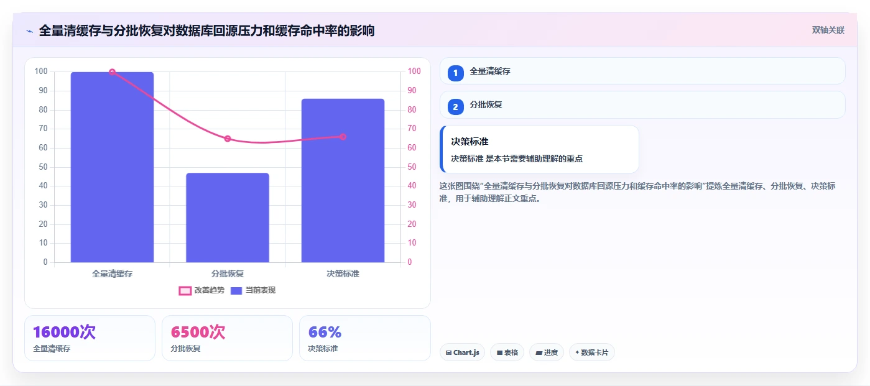Click the 16000次 stat card
Image resolution: width=870 pixels, height=386 pixels.
[90, 338]
